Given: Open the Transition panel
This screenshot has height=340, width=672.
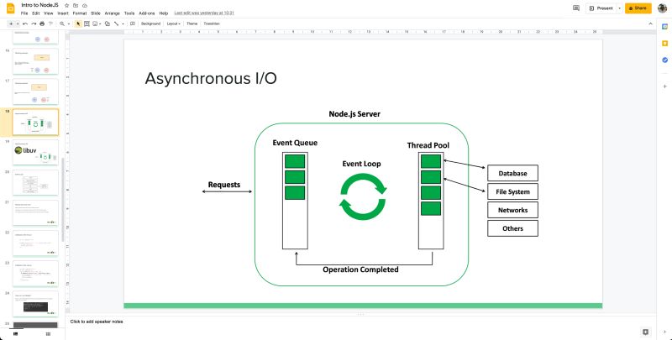Looking at the screenshot, I should (212, 24).
